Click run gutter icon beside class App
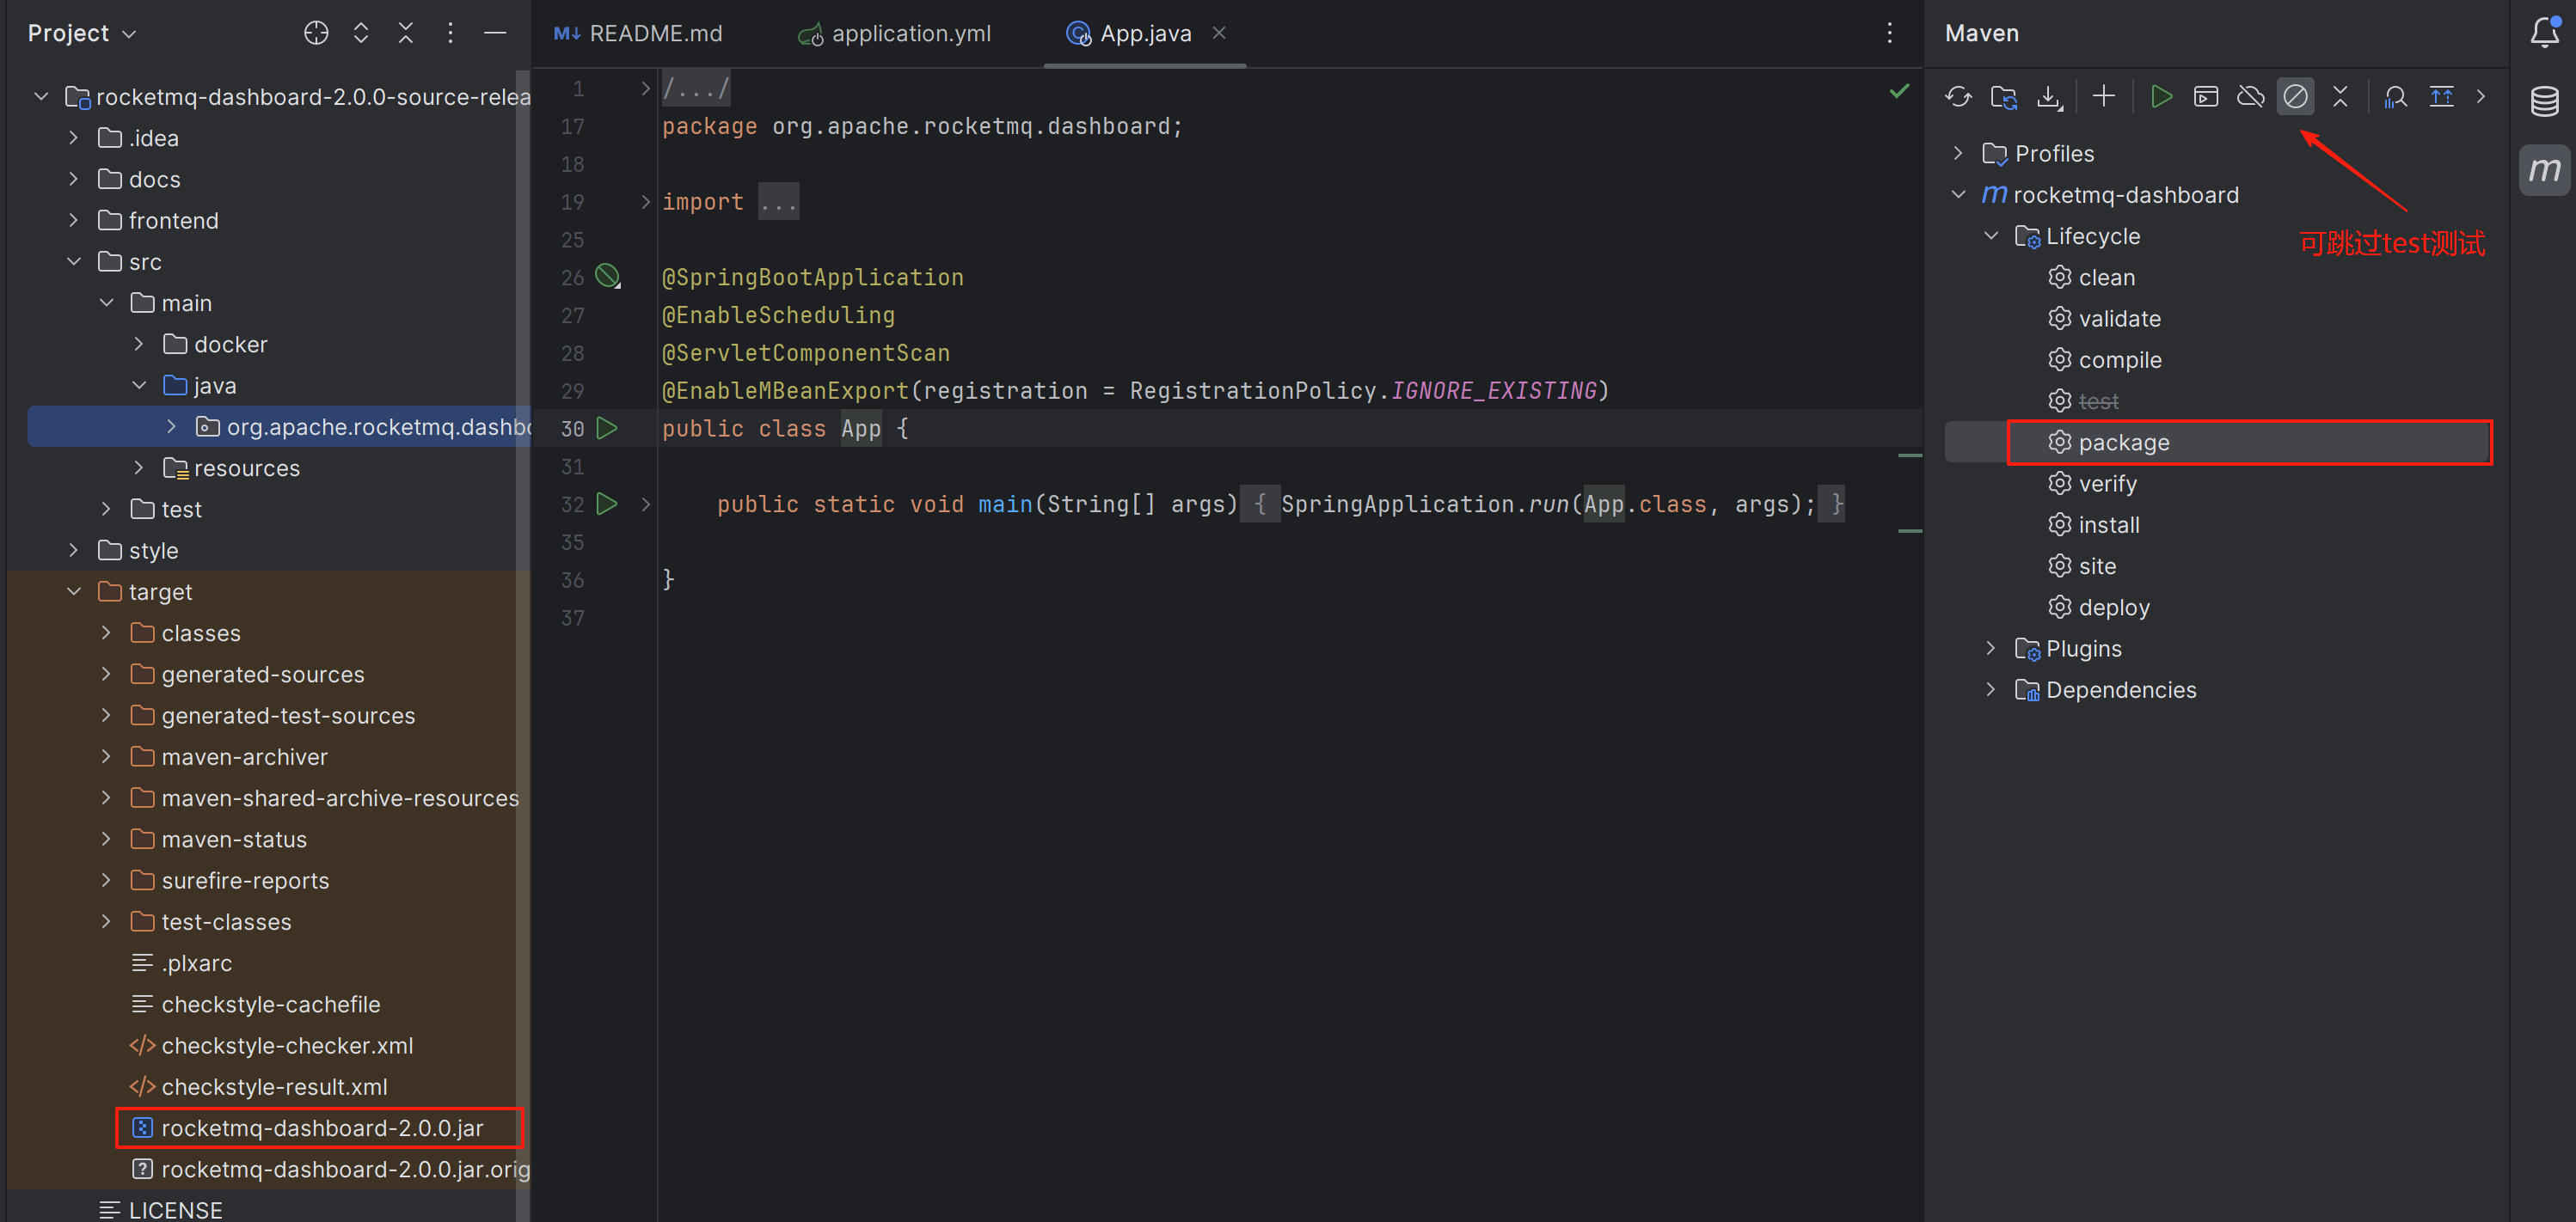Image resolution: width=2576 pixels, height=1222 pixels. [607, 429]
